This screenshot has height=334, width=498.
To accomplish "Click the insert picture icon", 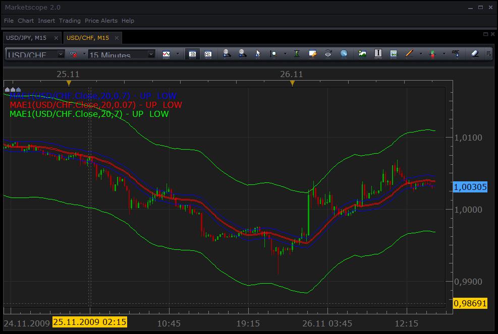I will coord(362,53).
